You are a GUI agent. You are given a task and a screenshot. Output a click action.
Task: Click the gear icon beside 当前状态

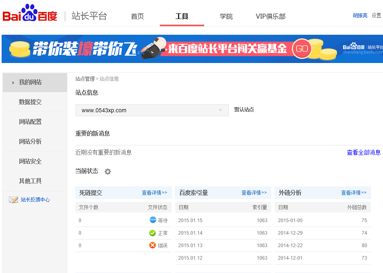(107, 172)
